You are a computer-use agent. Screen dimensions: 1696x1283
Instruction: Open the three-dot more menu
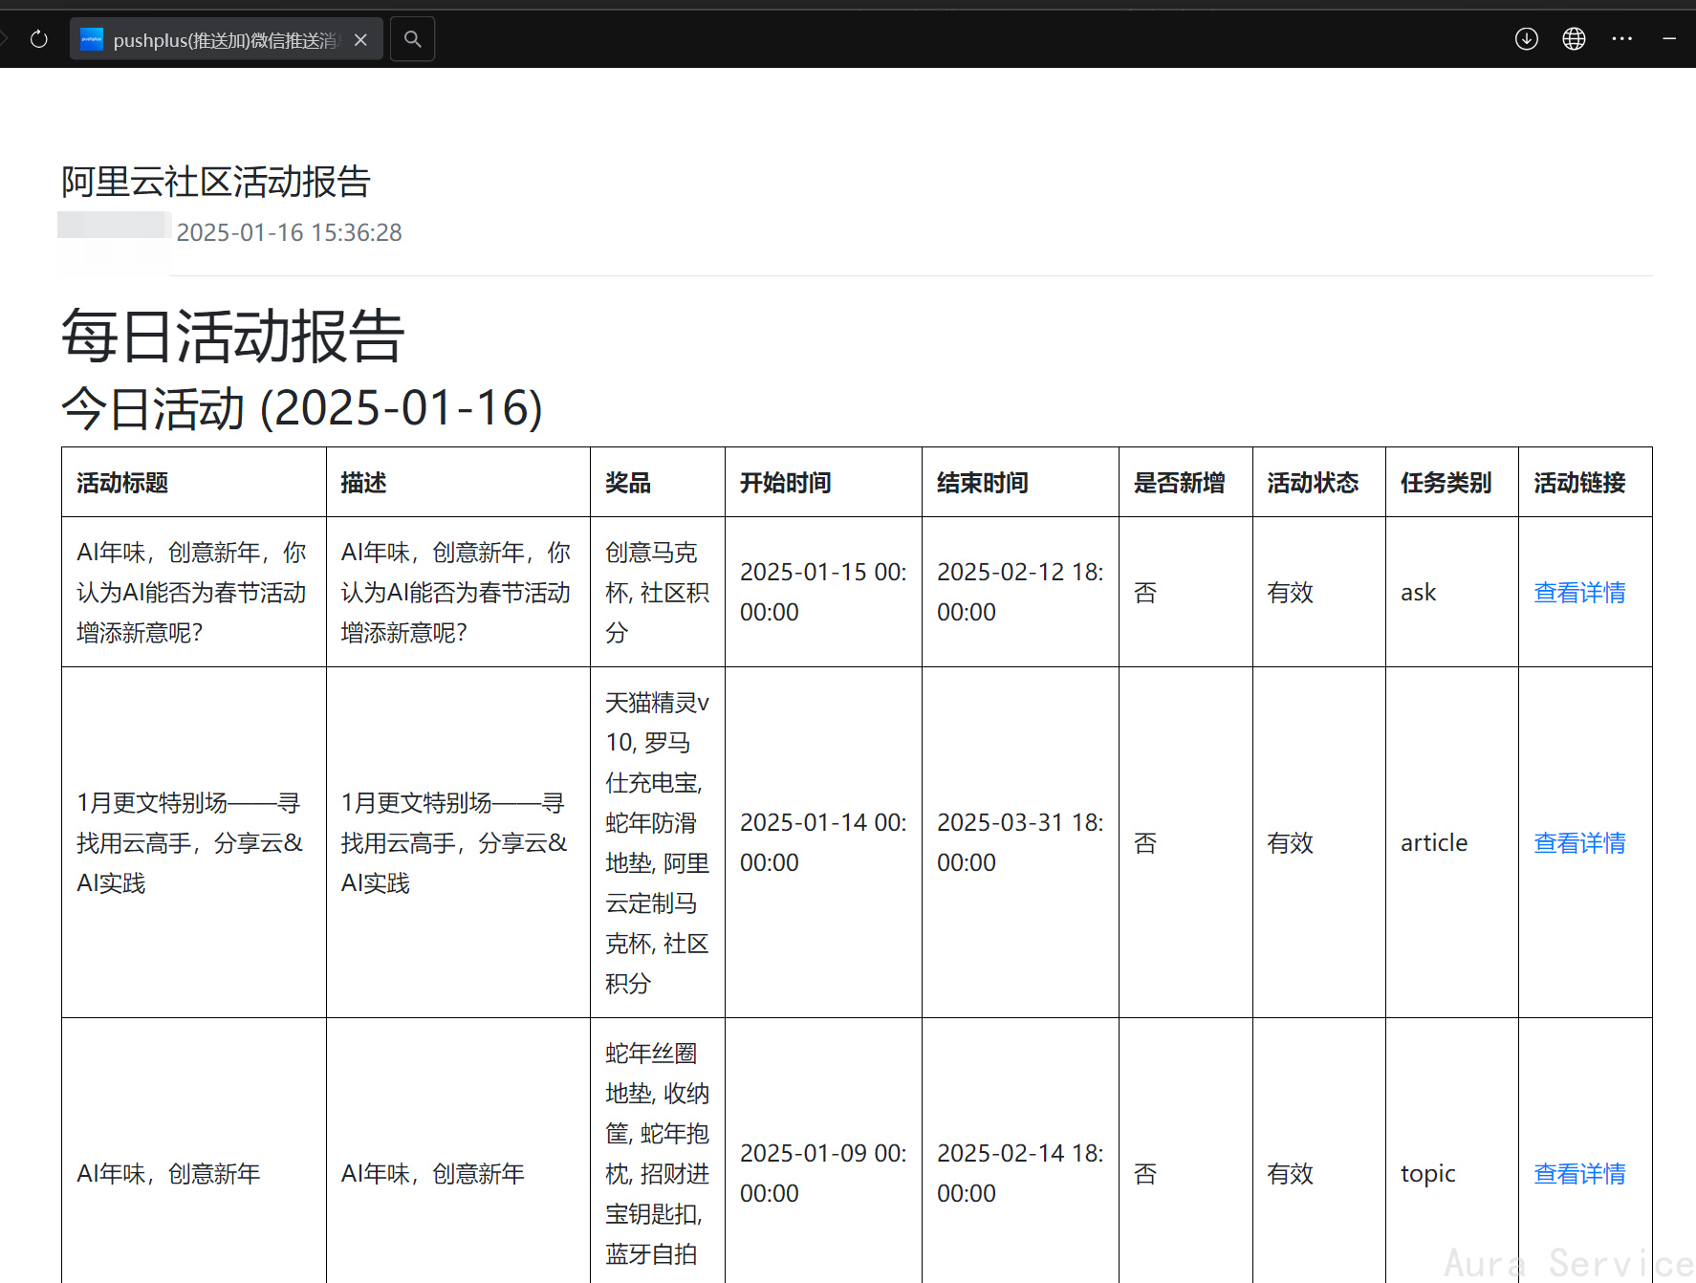pyautogui.click(x=1622, y=39)
